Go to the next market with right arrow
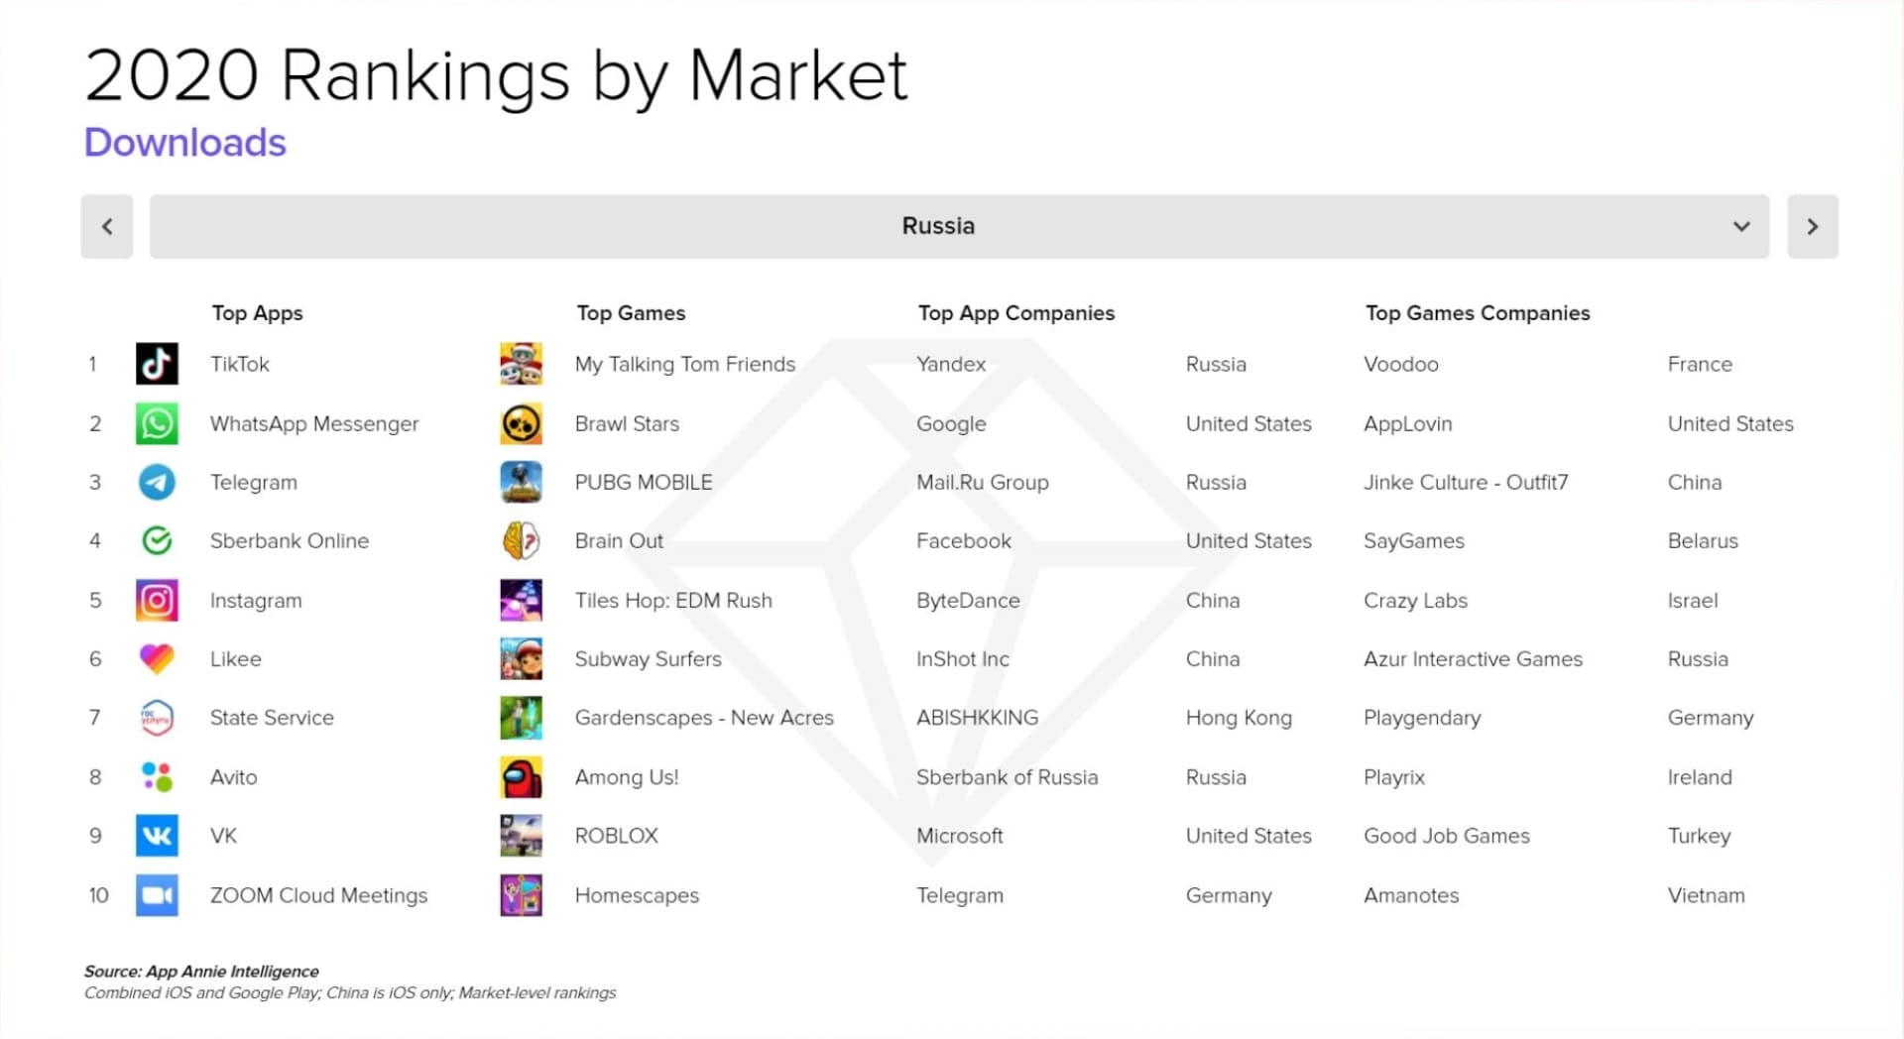 tap(1812, 226)
